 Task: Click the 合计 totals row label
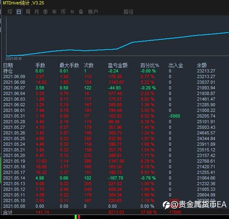(x=8, y=212)
